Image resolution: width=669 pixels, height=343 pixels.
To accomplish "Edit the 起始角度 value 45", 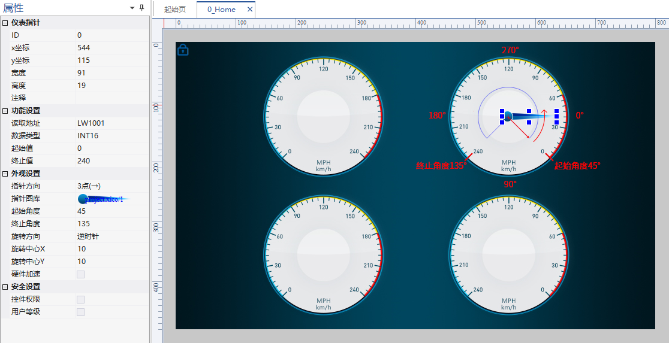I will pyautogui.click(x=112, y=211).
